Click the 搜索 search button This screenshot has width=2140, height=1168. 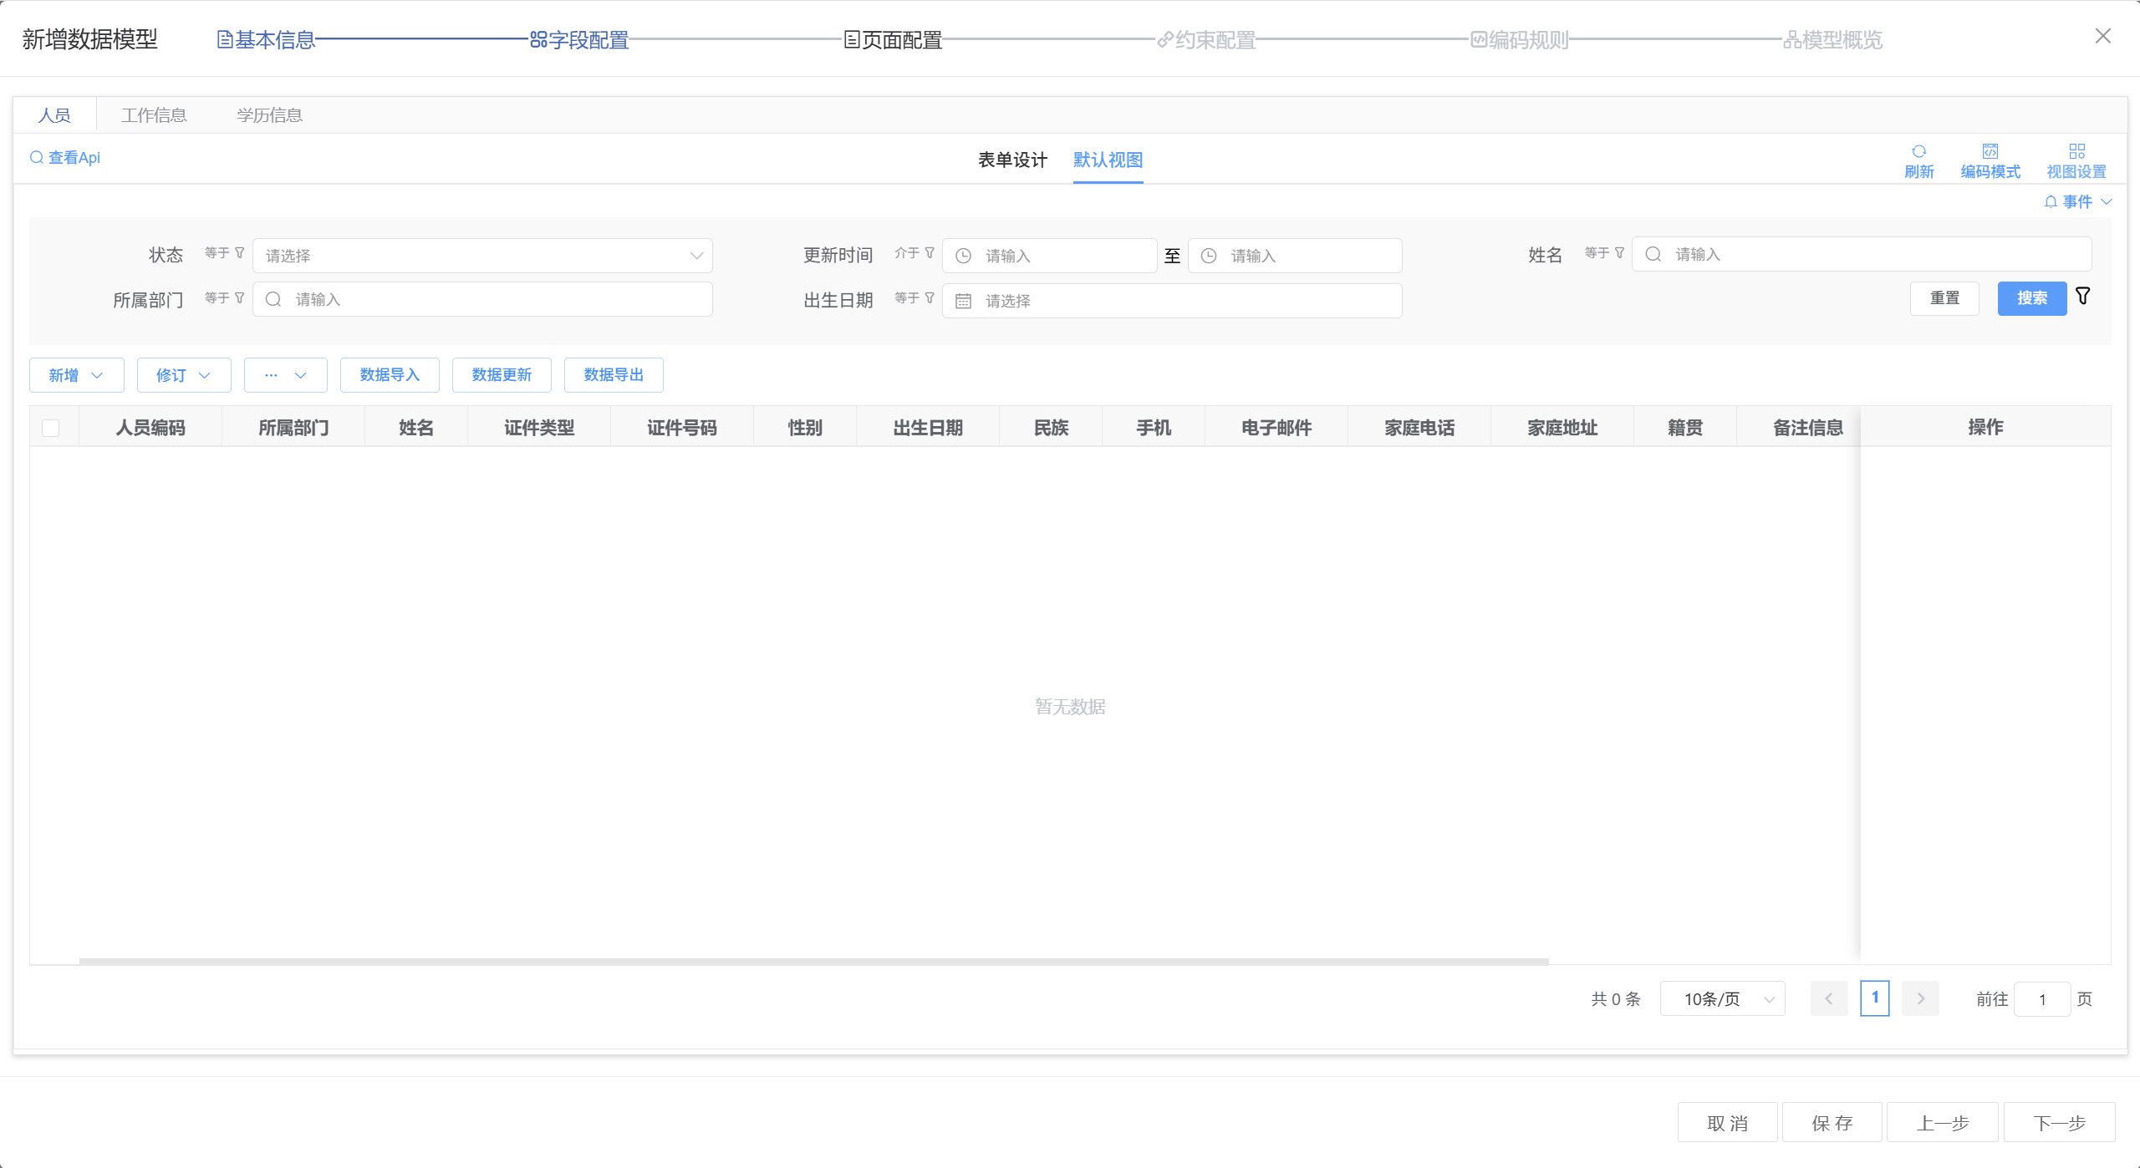coord(2031,298)
